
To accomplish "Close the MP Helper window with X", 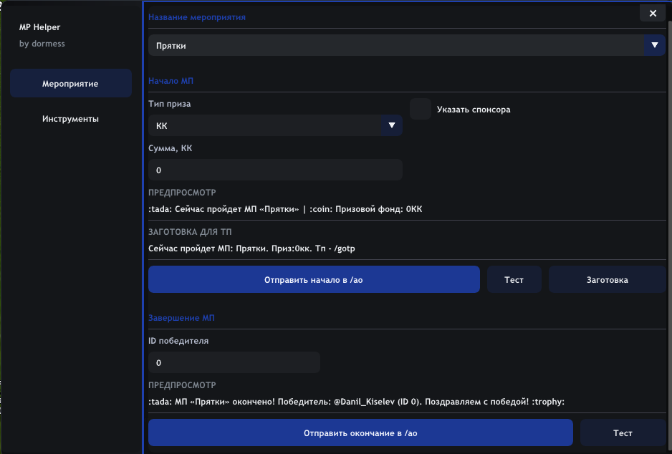I will [652, 14].
